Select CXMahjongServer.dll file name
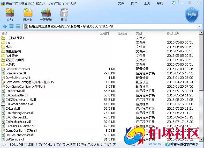Image resolution: width=204 pixels, height=148 pixels. click(20, 113)
